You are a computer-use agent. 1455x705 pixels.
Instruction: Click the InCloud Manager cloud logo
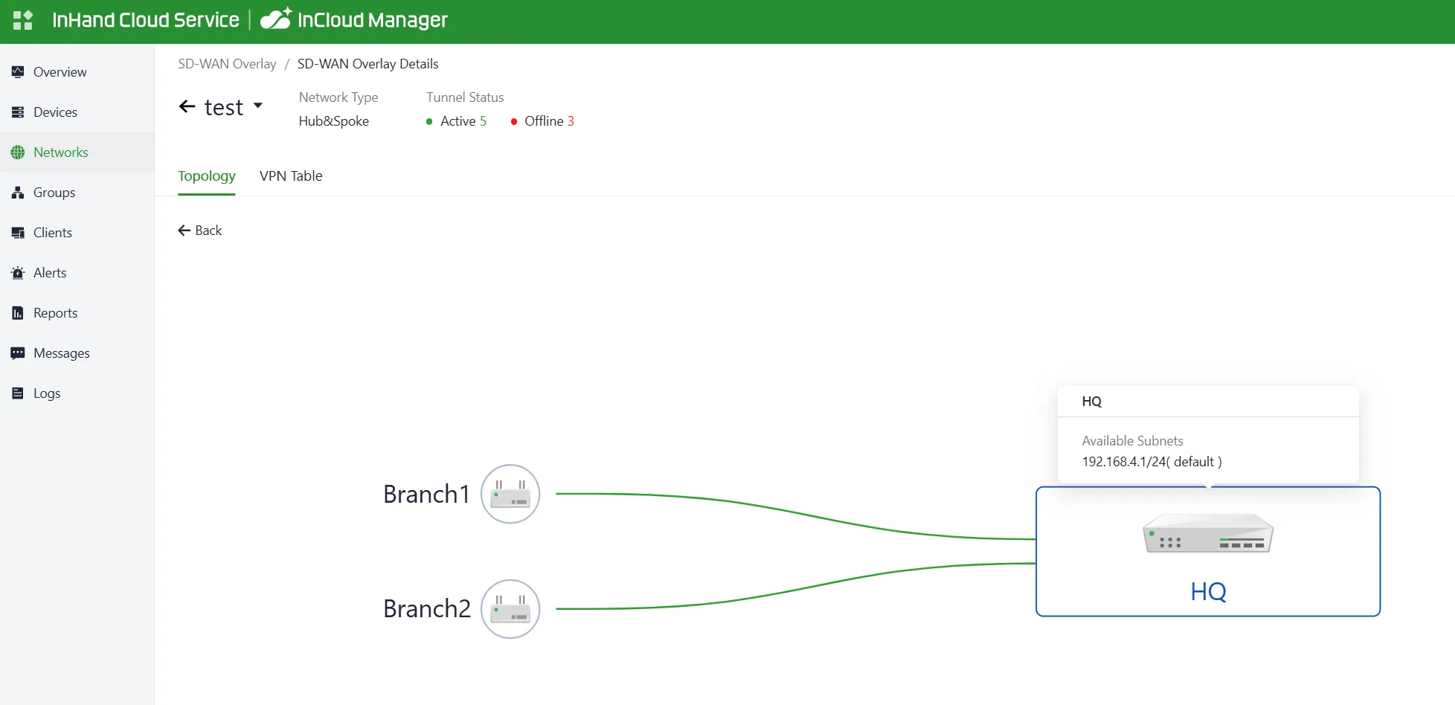tap(276, 19)
